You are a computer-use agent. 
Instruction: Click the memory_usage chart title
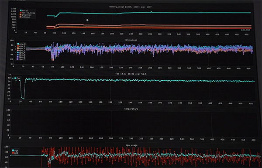click(x=130, y=7)
